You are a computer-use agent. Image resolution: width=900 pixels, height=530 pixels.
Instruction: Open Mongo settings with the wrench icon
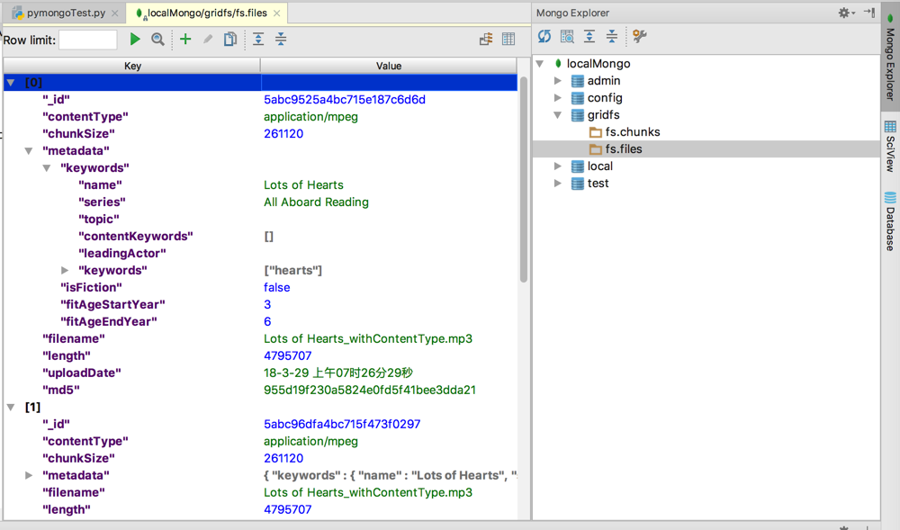(640, 36)
